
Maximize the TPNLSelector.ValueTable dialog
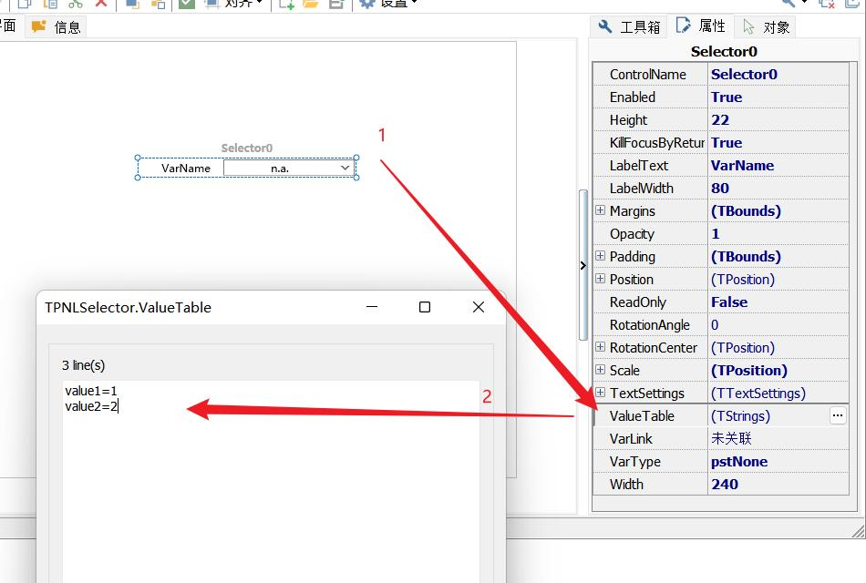tap(424, 307)
